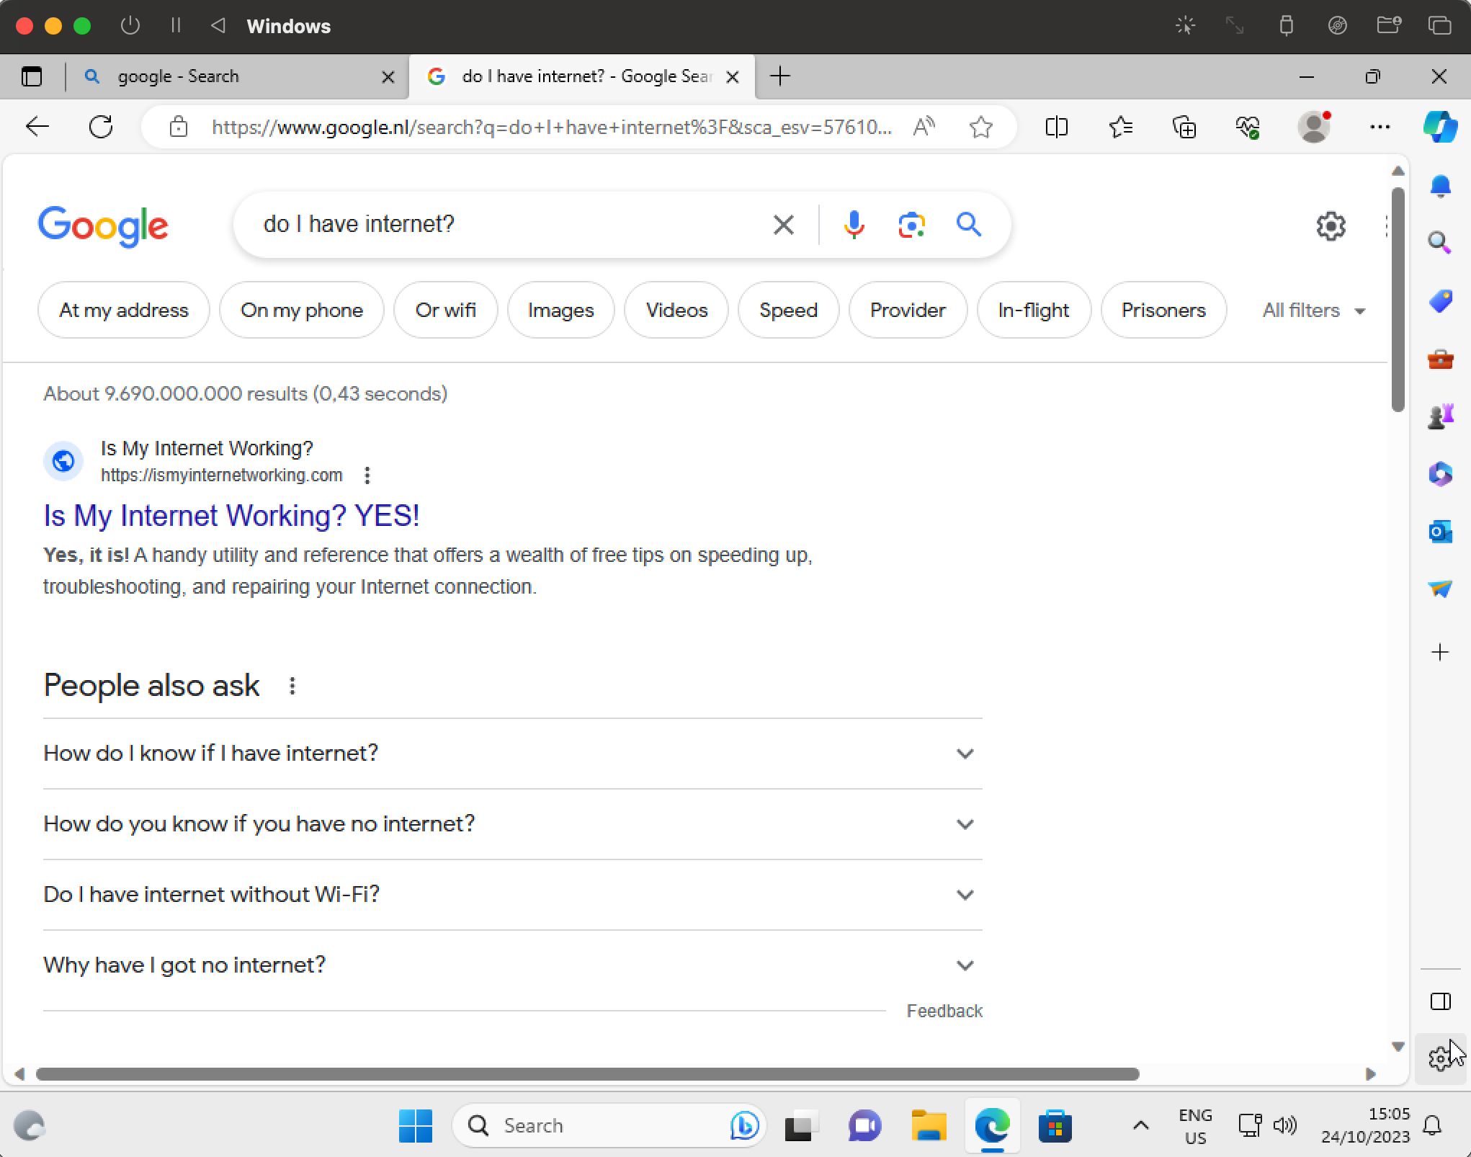
Task: Search by image camera icon
Action: pos(911,225)
